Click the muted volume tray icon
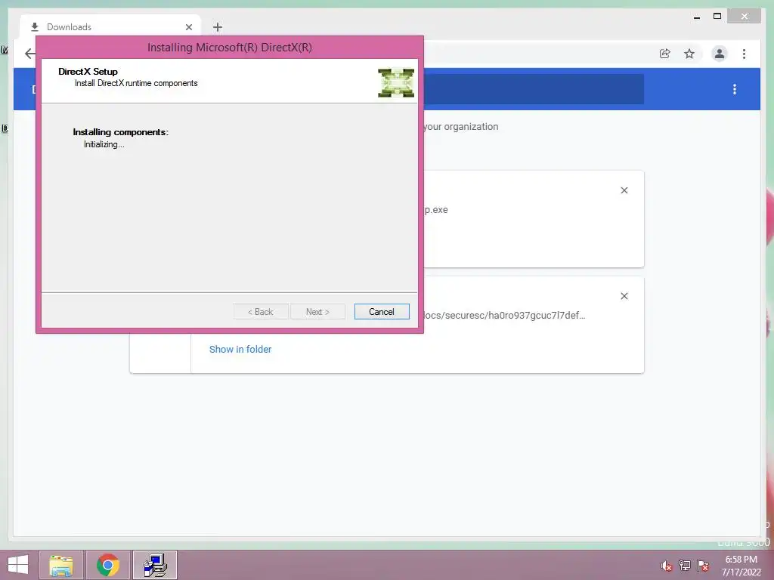Viewport: 774px width, 580px height. click(667, 566)
